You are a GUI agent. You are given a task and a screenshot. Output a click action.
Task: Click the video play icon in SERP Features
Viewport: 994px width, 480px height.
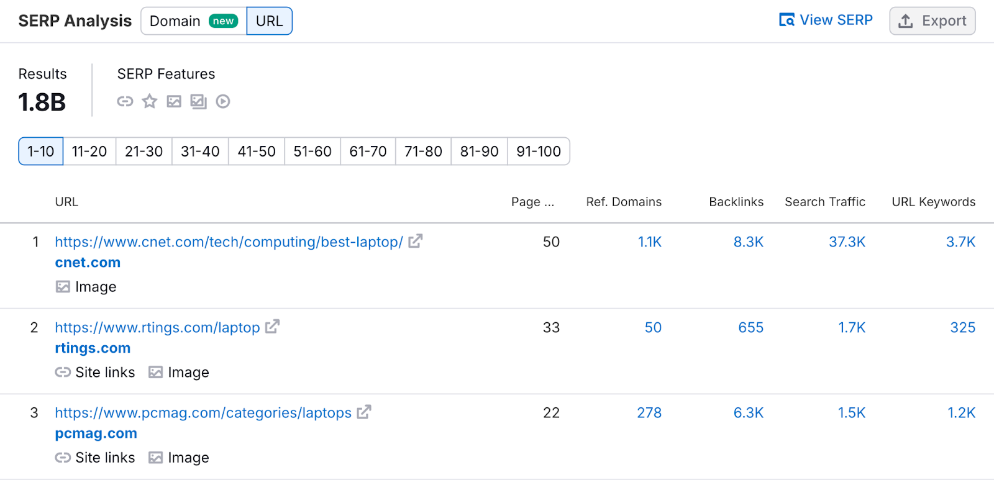223,101
